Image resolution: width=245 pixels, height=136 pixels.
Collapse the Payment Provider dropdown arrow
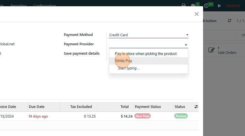click(x=186, y=45)
